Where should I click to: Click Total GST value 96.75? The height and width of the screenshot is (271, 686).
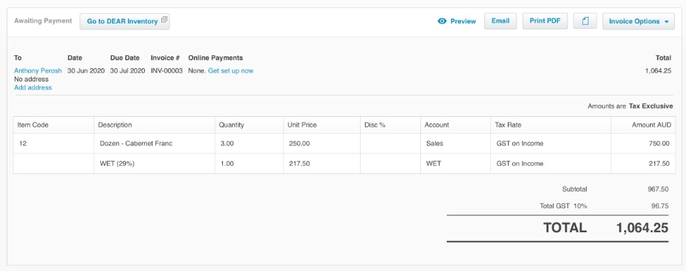[x=660, y=206]
